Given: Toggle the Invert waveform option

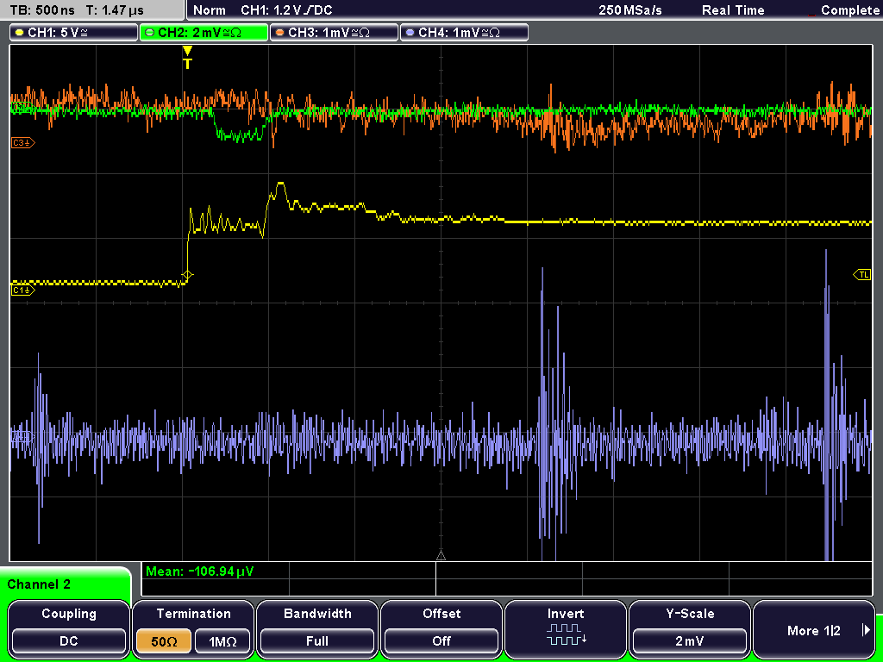Looking at the screenshot, I should click(x=566, y=628).
